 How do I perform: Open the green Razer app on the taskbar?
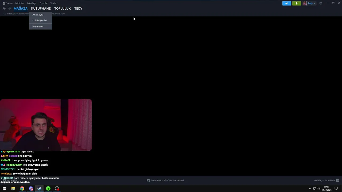coord(48,189)
